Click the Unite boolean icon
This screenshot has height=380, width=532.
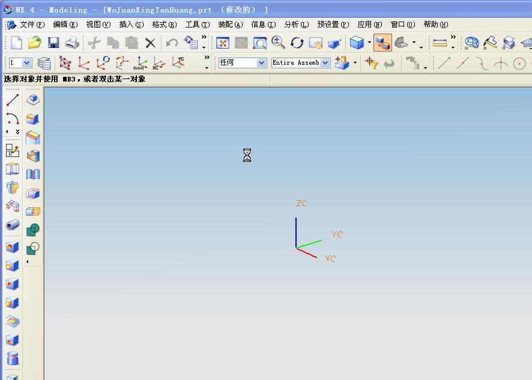(33, 230)
